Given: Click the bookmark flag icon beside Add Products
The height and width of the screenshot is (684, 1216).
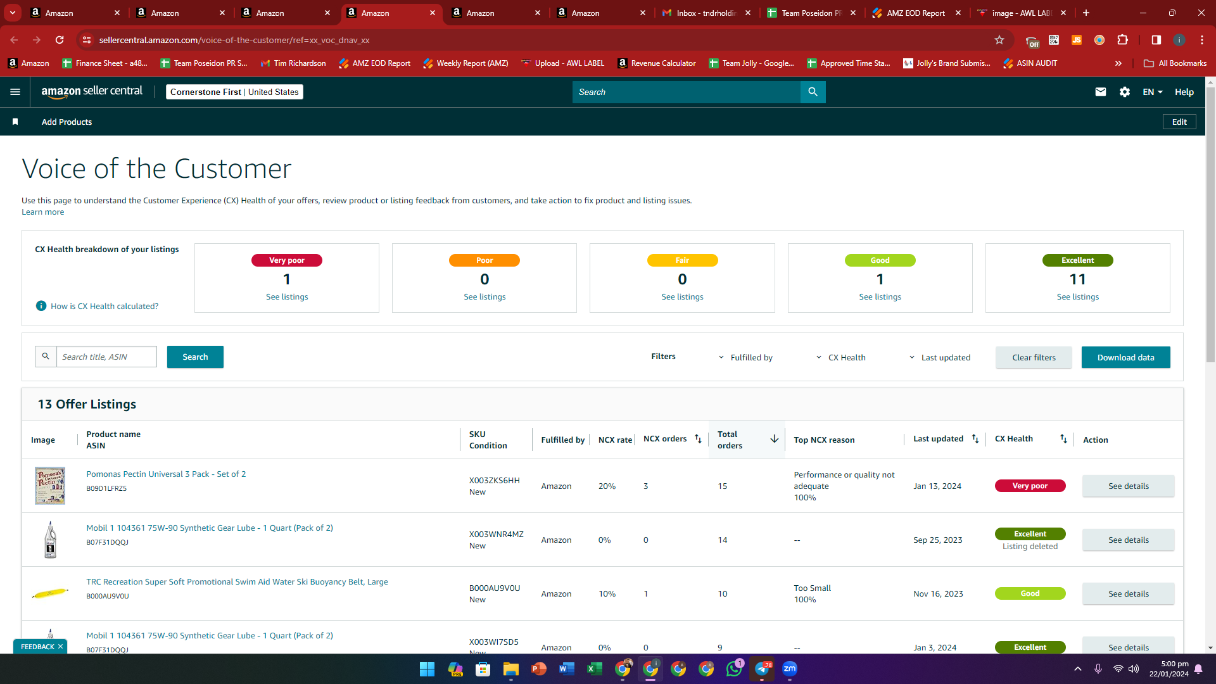Looking at the screenshot, I should 15,122.
